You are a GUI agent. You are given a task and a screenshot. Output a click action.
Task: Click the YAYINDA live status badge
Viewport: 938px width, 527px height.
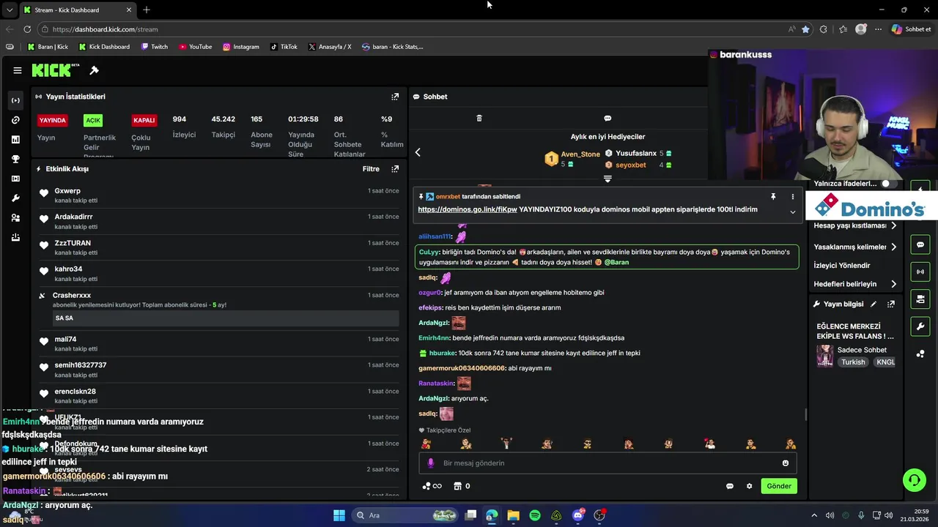click(x=53, y=120)
